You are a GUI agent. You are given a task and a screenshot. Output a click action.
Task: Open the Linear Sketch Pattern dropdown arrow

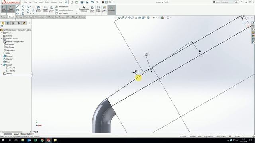pos(77,10)
